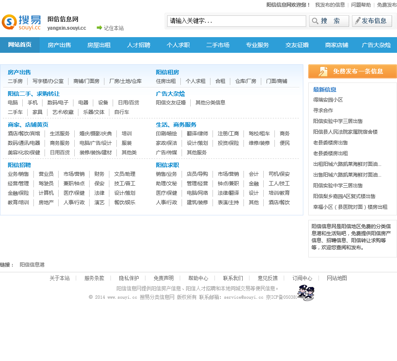The width and height of the screenshot is (397, 361).
Task: Click the 驾校/租车 service link
Action: pyautogui.click(x=259, y=134)
